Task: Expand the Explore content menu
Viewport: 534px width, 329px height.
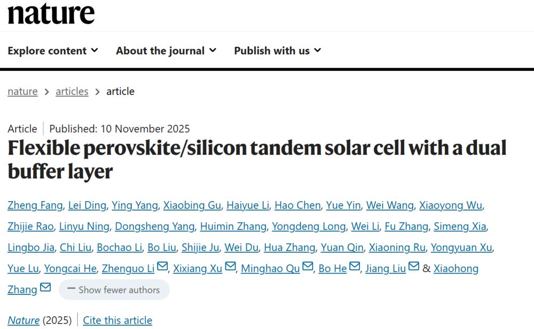Action: click(53, 51)
